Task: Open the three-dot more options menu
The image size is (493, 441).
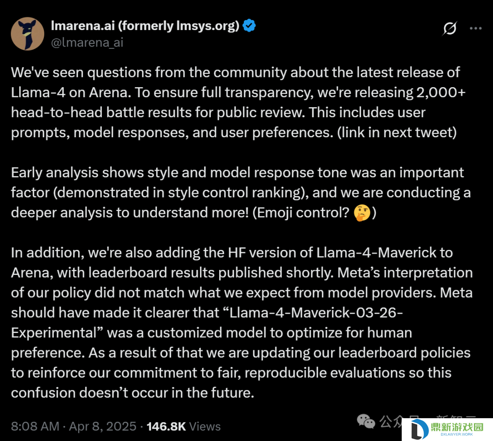Action: 476,28
